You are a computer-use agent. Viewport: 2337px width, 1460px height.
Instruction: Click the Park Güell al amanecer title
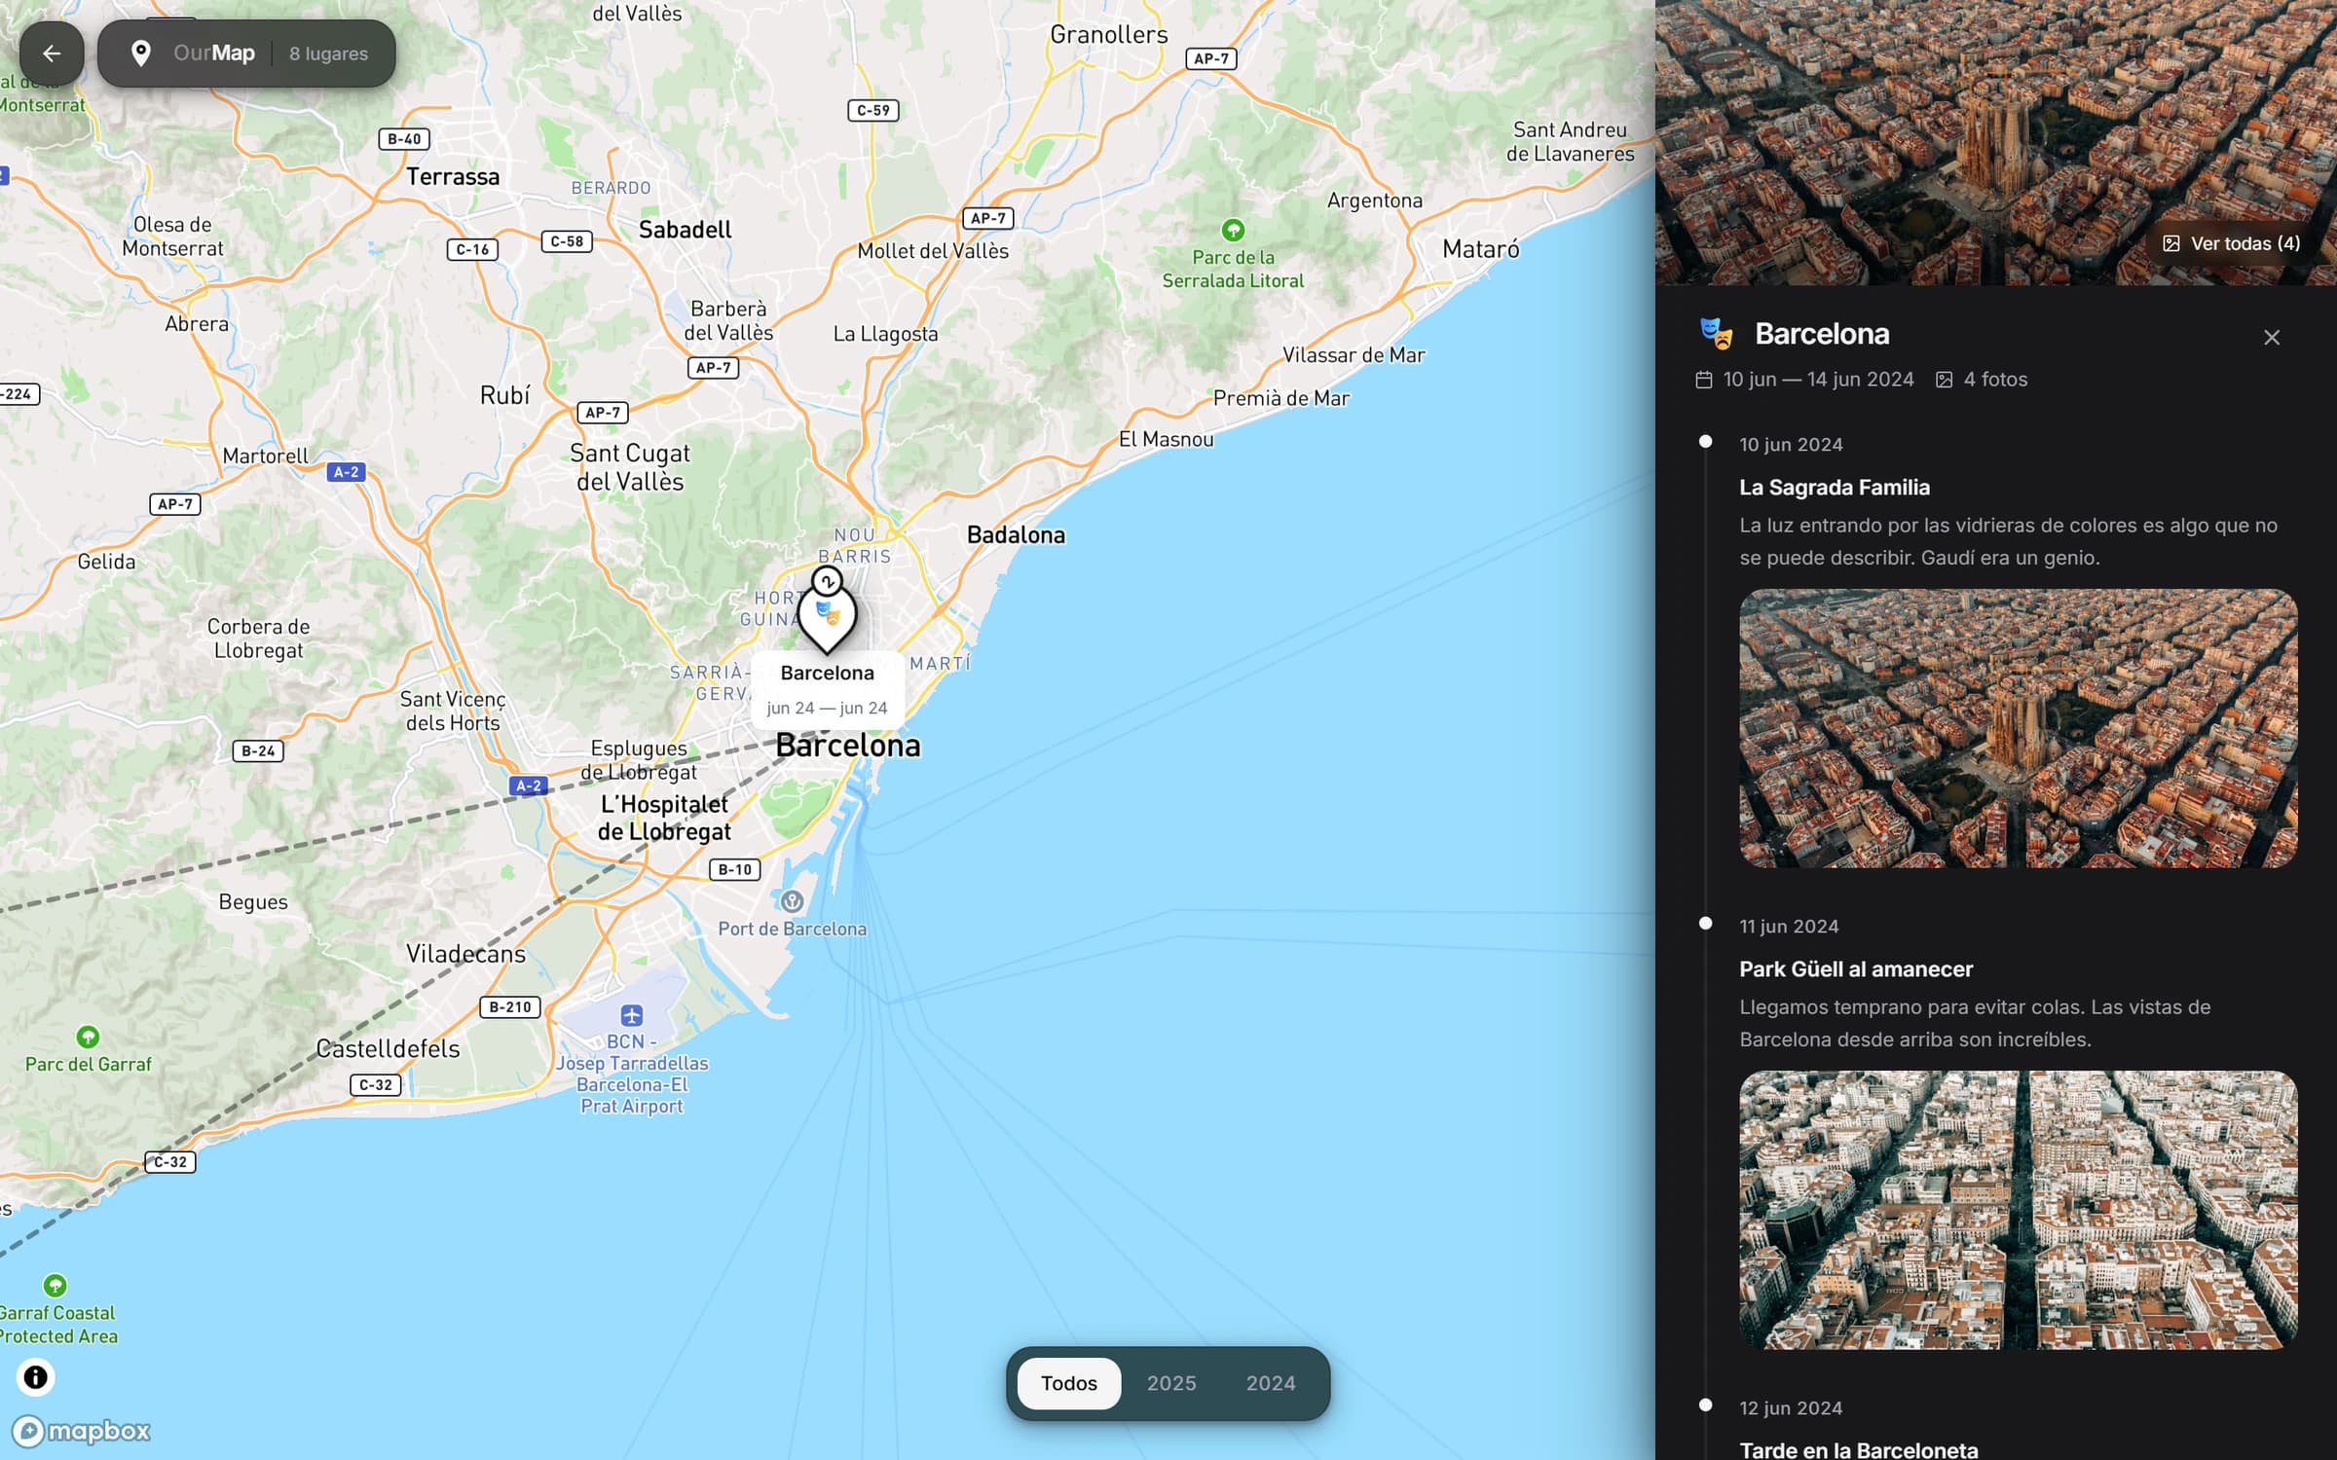[x=1856, y=969]
